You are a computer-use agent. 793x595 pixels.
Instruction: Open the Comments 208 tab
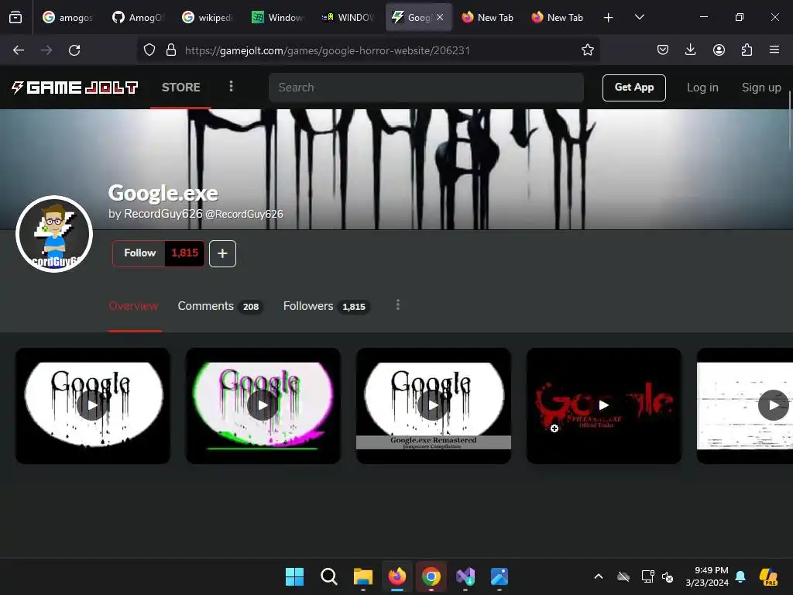221,306
